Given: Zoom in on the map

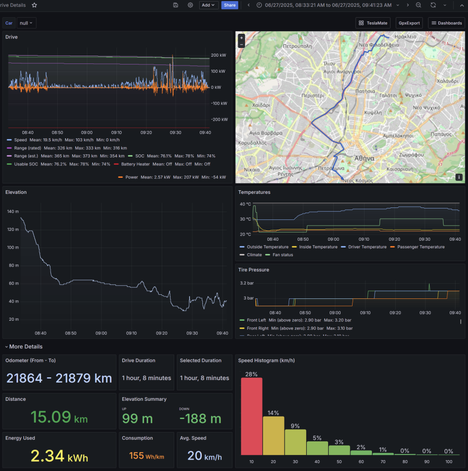Looking at the screenshot, I should click(241, 38).
